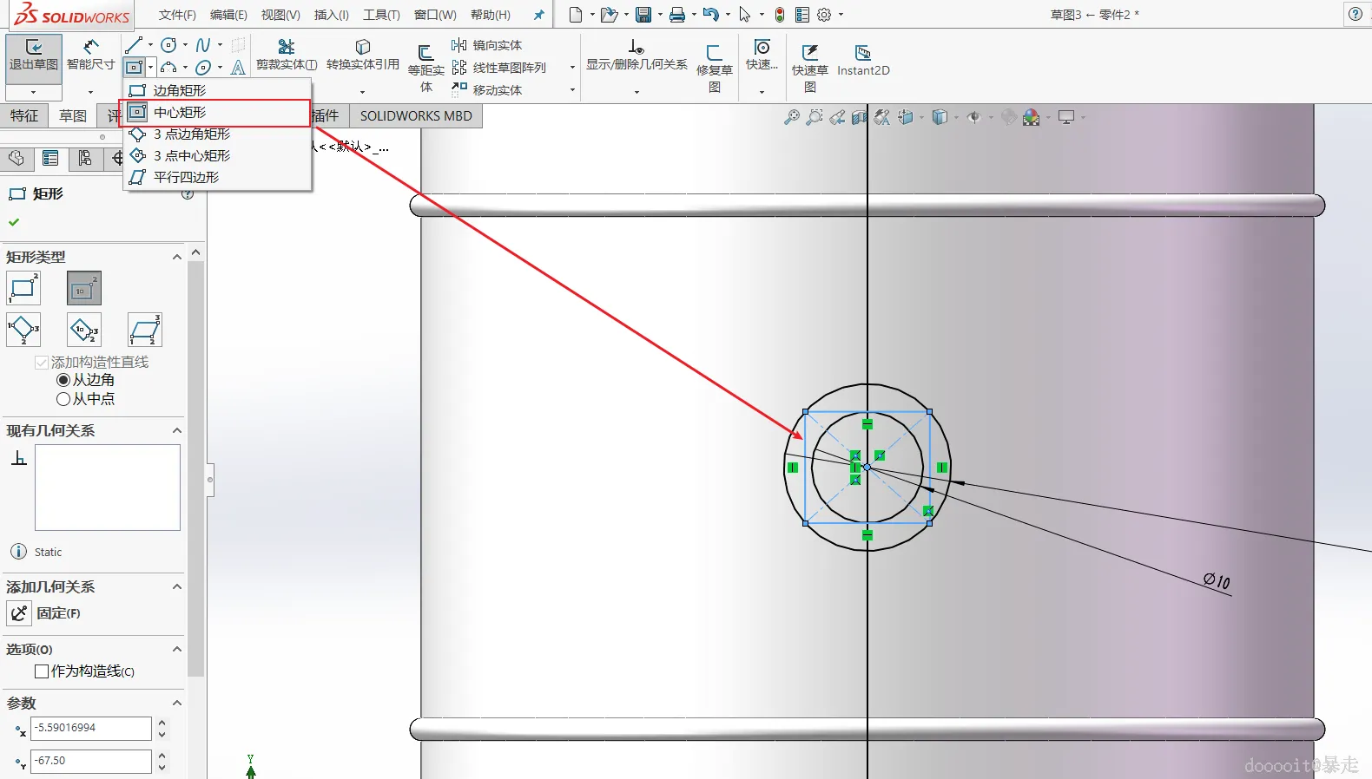Collapse the 选项 section

pyautogui.click(x=177, y=649)
